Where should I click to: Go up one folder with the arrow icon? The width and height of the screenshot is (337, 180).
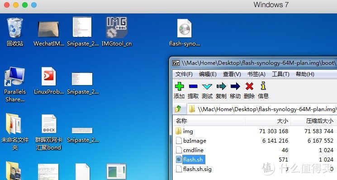click(178, 109)
